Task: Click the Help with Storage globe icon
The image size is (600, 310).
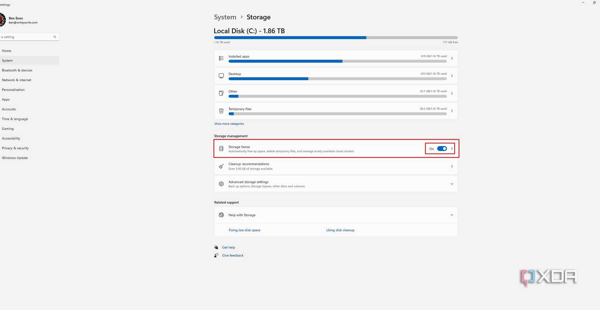Action: (x=221, y=215)
